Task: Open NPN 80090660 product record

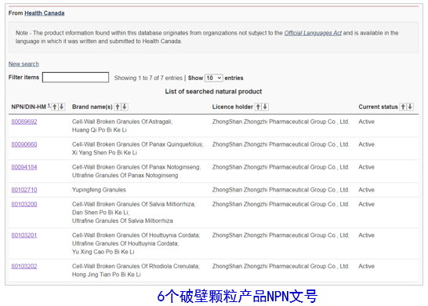Action: (24, 144)
